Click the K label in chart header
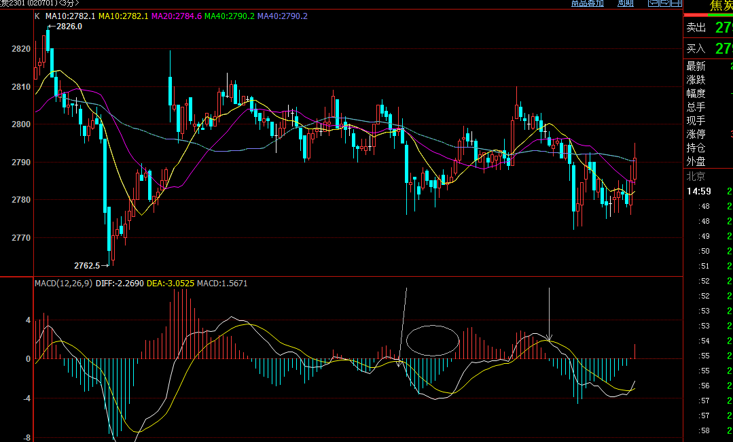The height and width of the screenshot is (442, 733). pos(37,16)
